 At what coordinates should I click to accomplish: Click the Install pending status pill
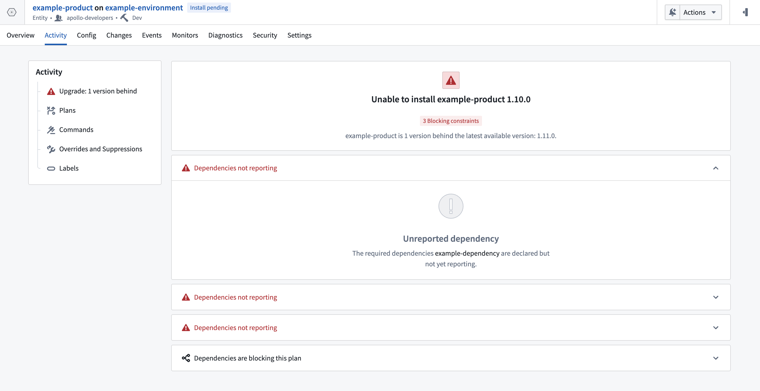[x=209, y=8]
